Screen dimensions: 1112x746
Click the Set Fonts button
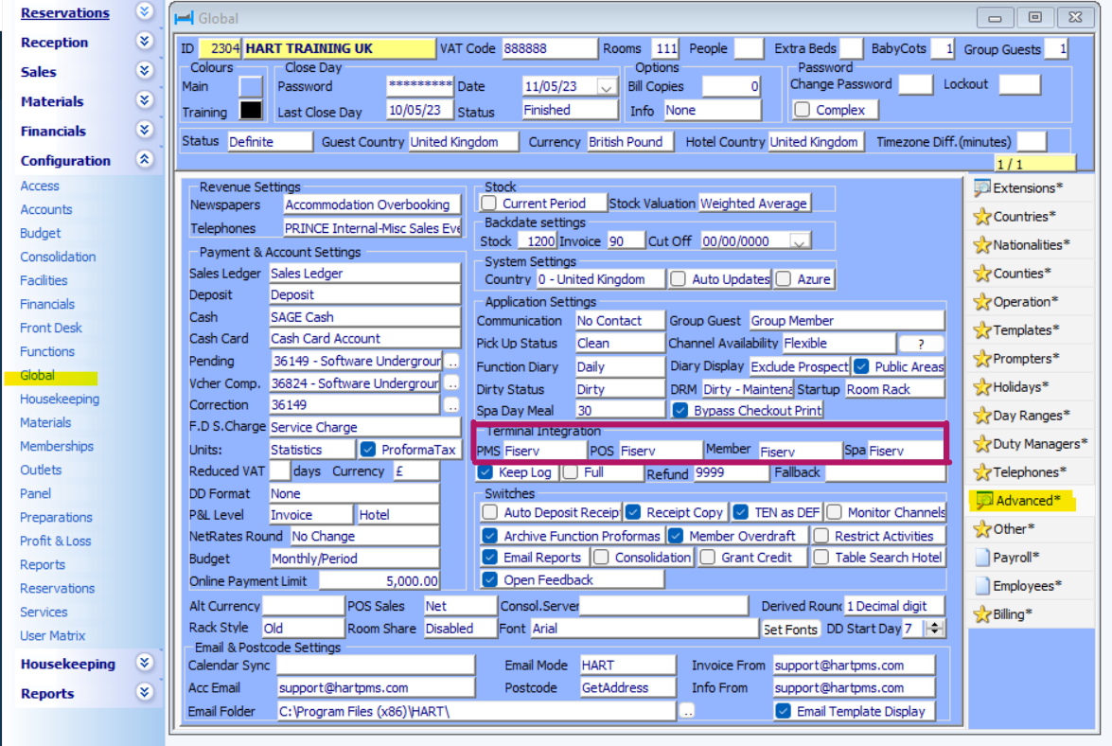click(x=791, y=629)
